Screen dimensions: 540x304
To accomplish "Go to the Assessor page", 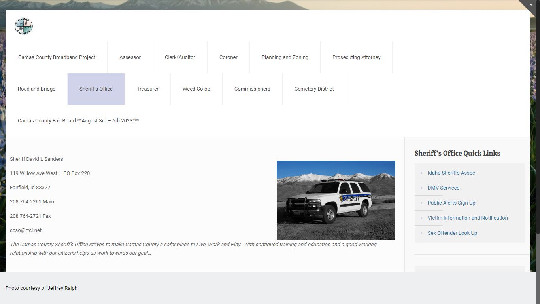I will pyautogui.click(x=130, y=57).
